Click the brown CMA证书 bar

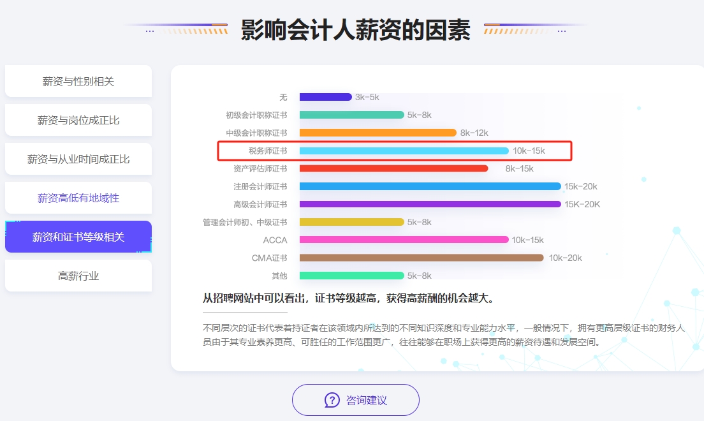coord(422,258)
